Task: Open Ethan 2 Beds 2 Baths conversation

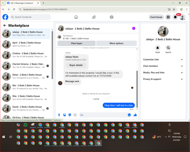Action: coord(26,76)
